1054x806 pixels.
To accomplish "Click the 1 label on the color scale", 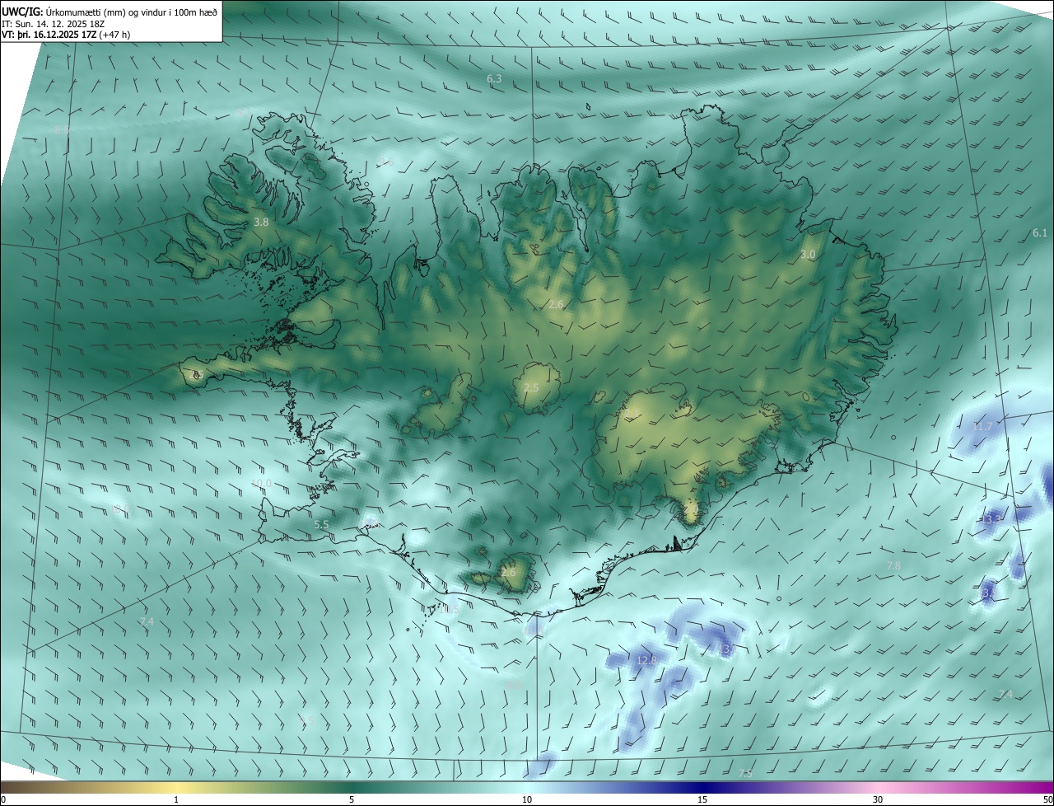I will [176, 799].
